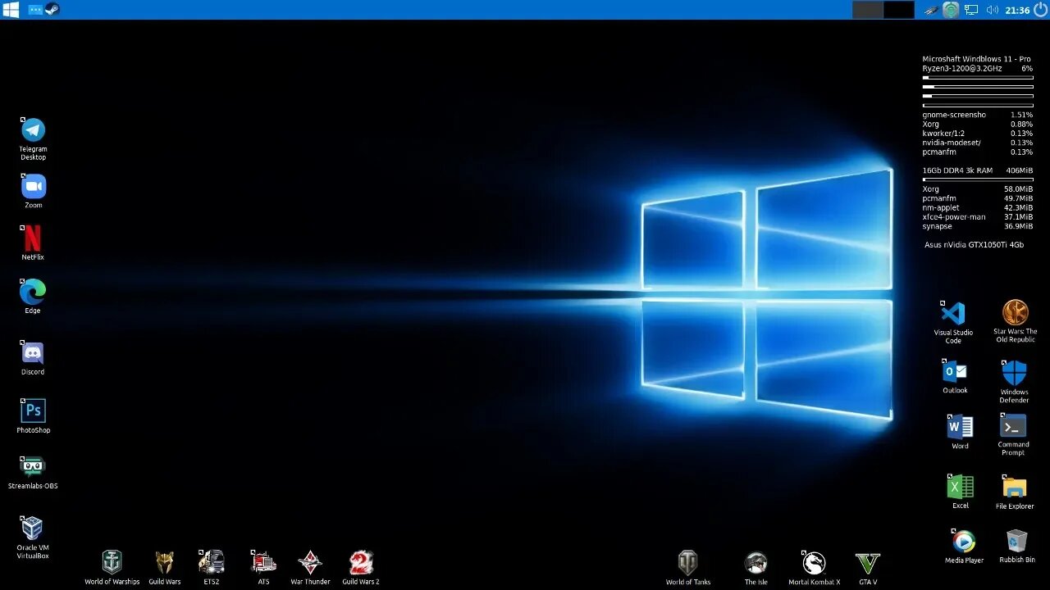Image resolution: width=1050 pixels, height=590 pixels.
Task: Click the three-dots button in the top panel
Action: coord(35,10)
